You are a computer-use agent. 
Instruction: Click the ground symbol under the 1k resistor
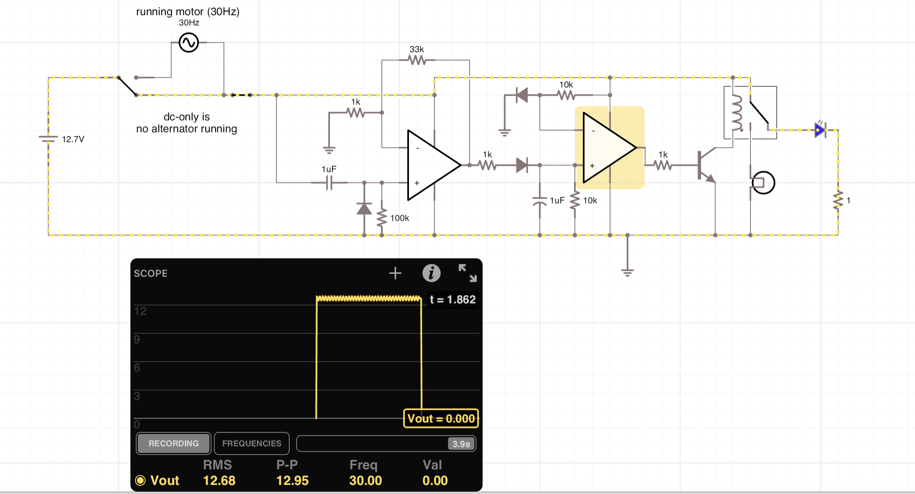(x=329, y=150)
